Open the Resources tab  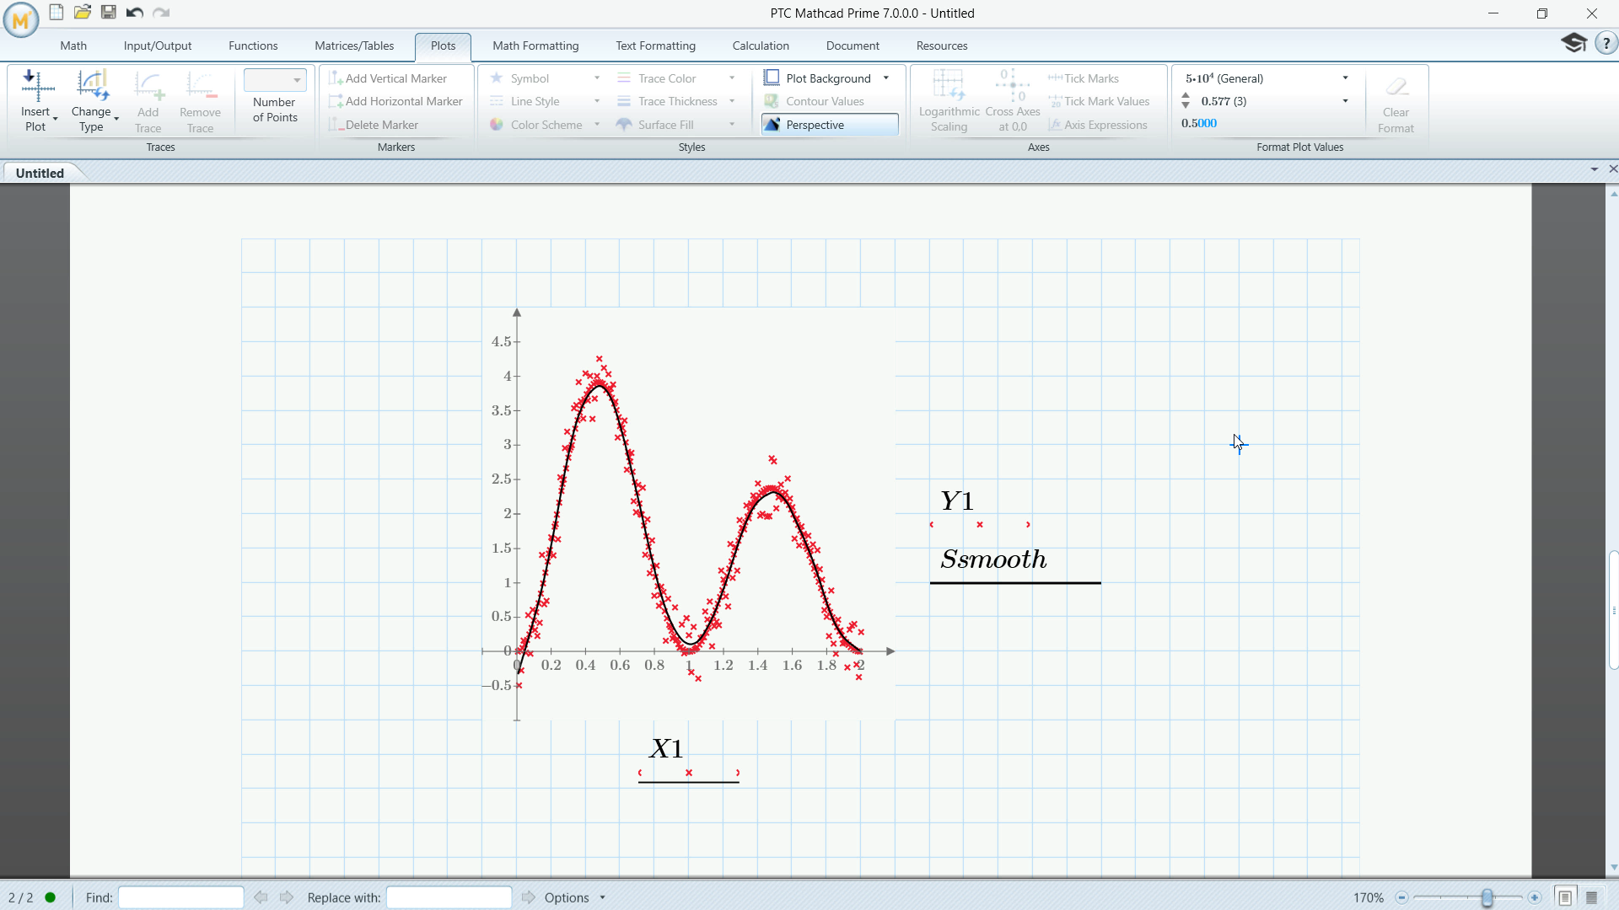[x=942, y=45]
